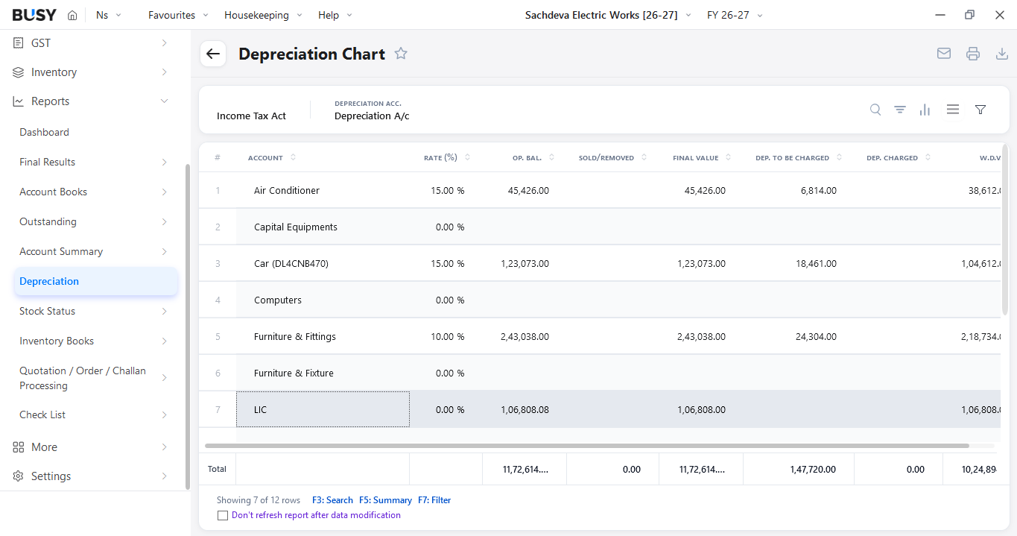Image resolution: width=1017 pixels, height=536 pixels.
Task: Email the report via envelope icon
Action: coord(944,54)
